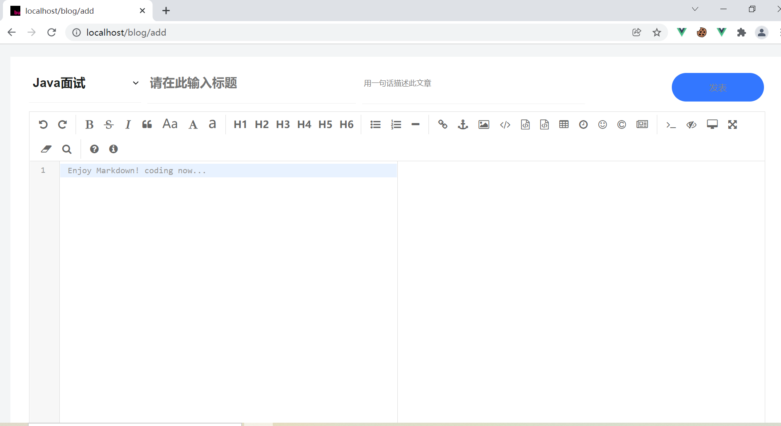Undo the last edit
The image size is (781, 426).
point(43,124)
